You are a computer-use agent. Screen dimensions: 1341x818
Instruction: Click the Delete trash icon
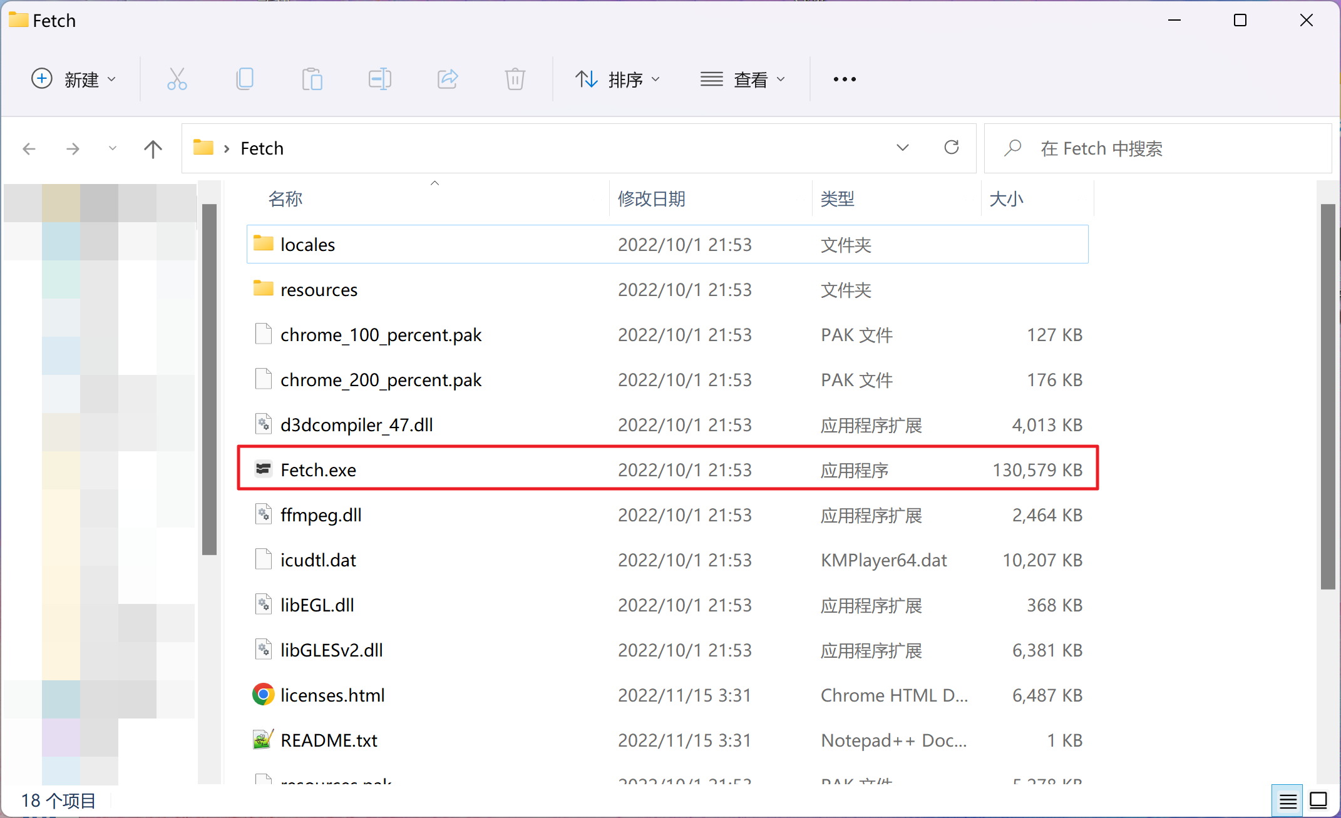515,79
